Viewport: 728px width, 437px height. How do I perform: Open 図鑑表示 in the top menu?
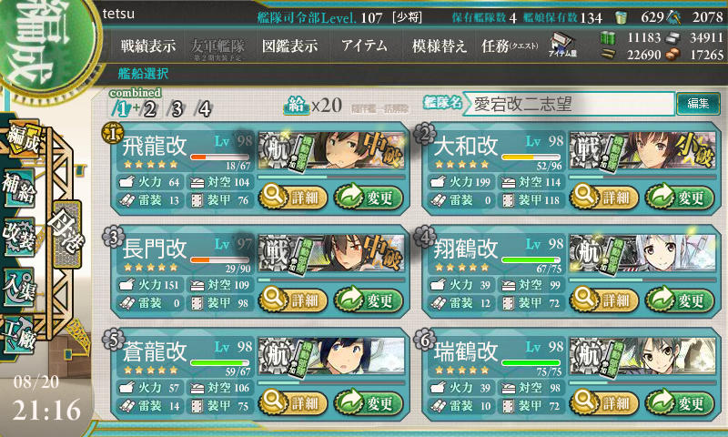click(289, 46)
